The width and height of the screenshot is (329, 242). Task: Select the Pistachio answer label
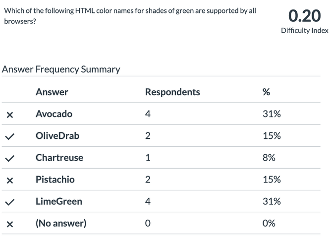pos(55,180)
